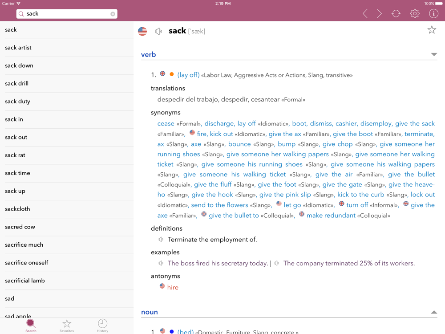The image size is (445, 334).
Task: Open synonym link 'give chop'
Action: [337, 144]
